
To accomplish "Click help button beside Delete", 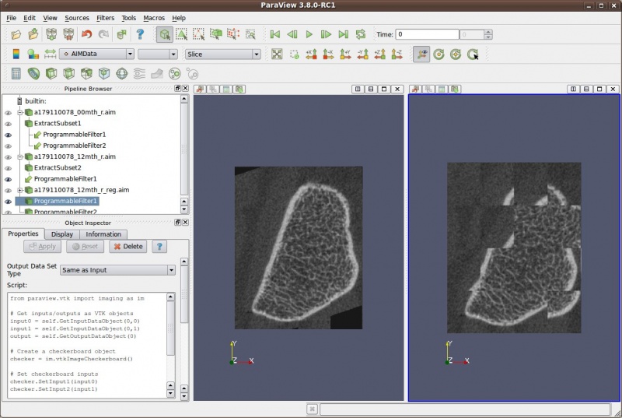I will coord(159,247).
